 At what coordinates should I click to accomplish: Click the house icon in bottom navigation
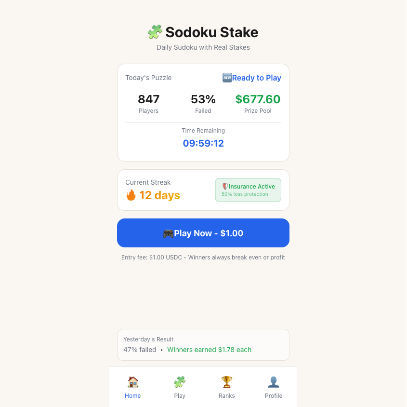133,382
